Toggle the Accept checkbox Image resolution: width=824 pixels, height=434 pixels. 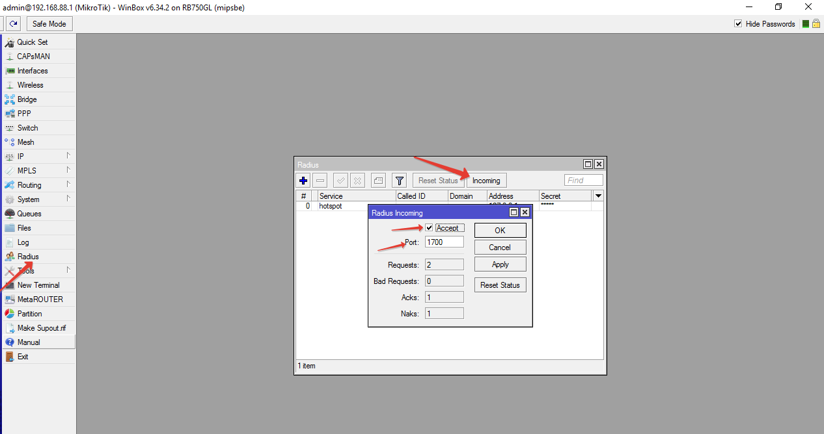coord(429,228)
